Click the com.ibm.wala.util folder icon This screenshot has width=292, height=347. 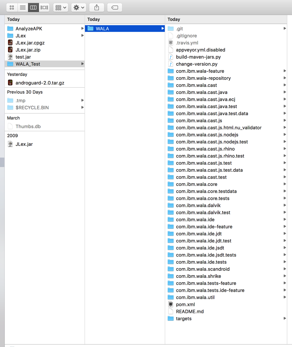(x=171, y=297)
